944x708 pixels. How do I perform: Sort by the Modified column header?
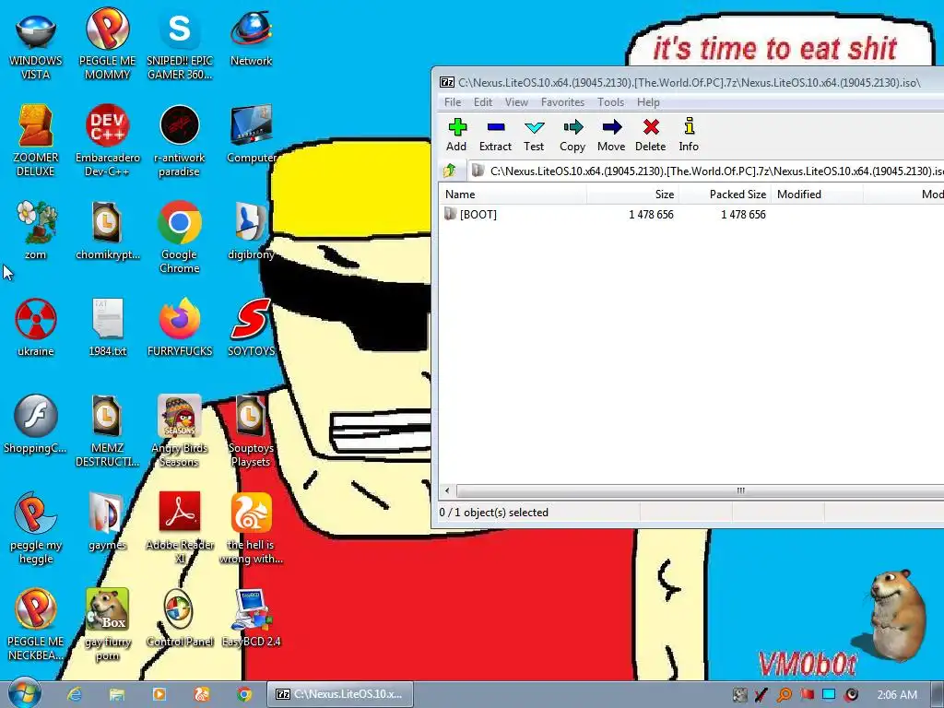[x=817, y=195]
